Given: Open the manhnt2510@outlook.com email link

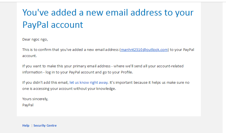Looking at the screenshot, I should coord(144,50).
